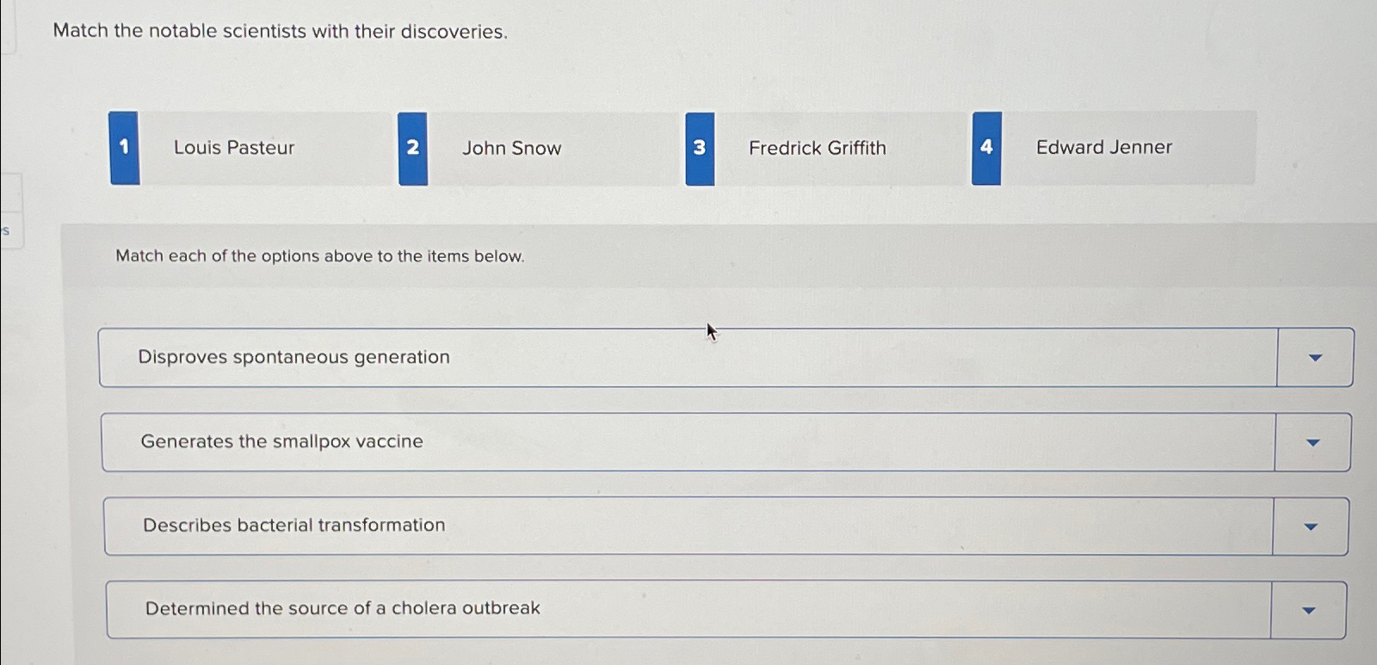Click the number 3 badge beside Fredrick Griffith
The image size is (1377, 665).
[699, 147]
